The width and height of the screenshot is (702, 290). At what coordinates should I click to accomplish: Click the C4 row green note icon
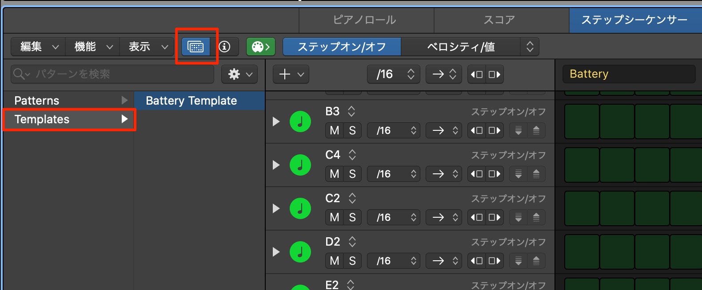coord(300,165)
